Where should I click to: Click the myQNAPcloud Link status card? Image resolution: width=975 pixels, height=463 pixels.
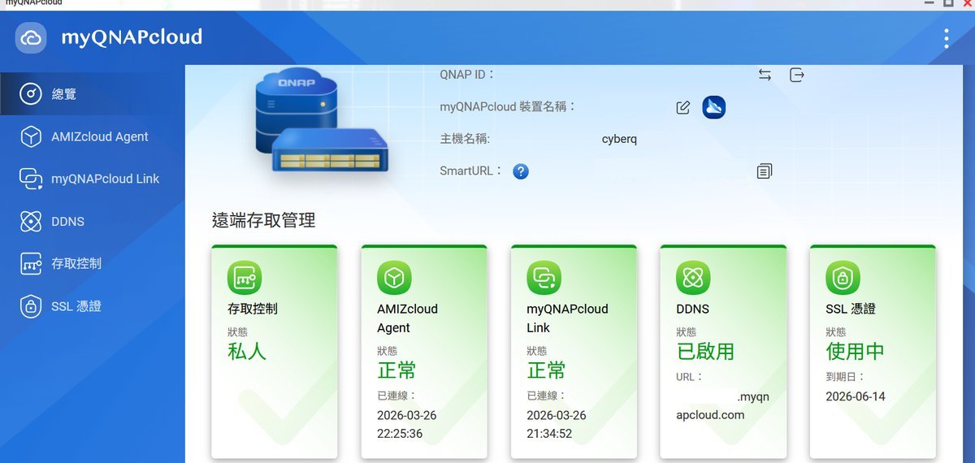[x=573, y=351]
